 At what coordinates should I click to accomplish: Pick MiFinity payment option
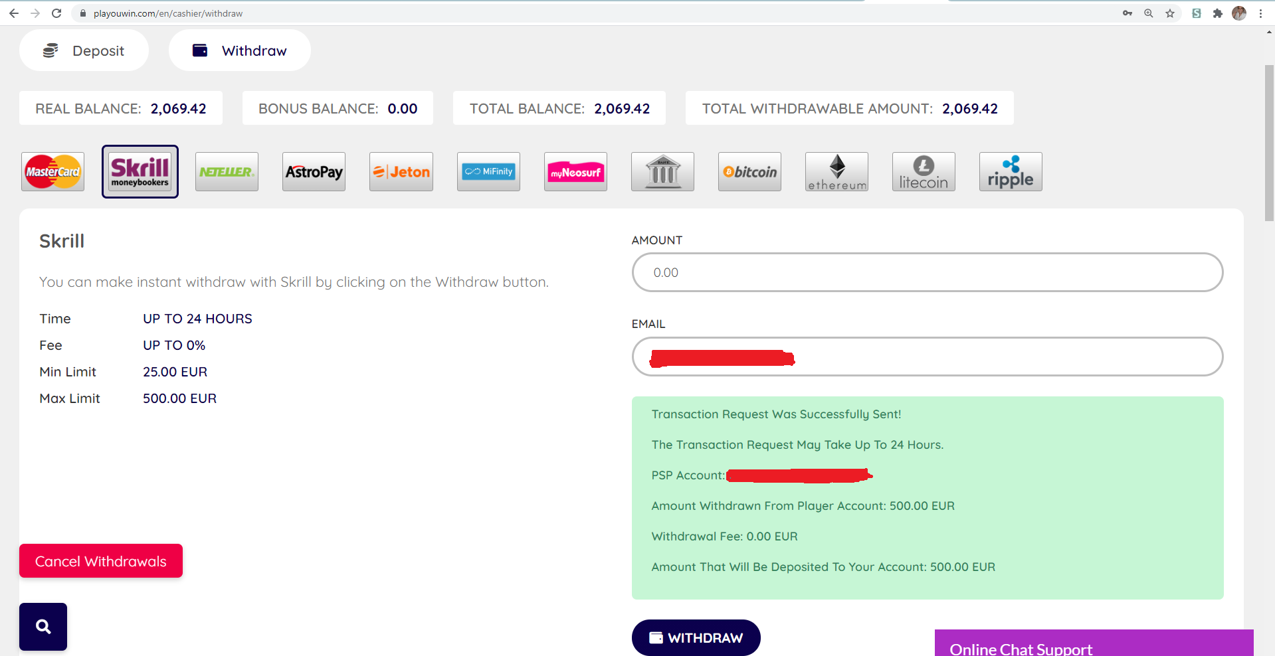click(x=488, y=172)
